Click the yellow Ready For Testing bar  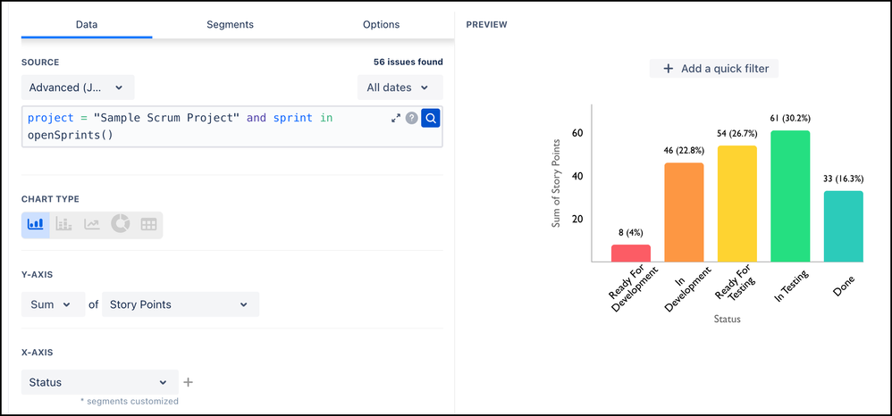pos(737,204)
